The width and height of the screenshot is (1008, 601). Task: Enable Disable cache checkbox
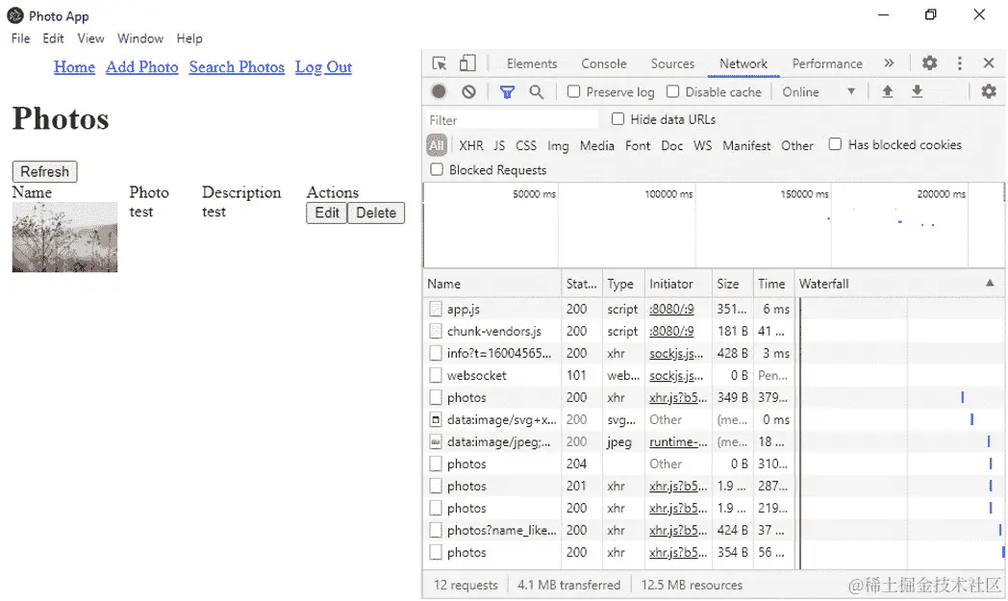click(x=672, y=92)
